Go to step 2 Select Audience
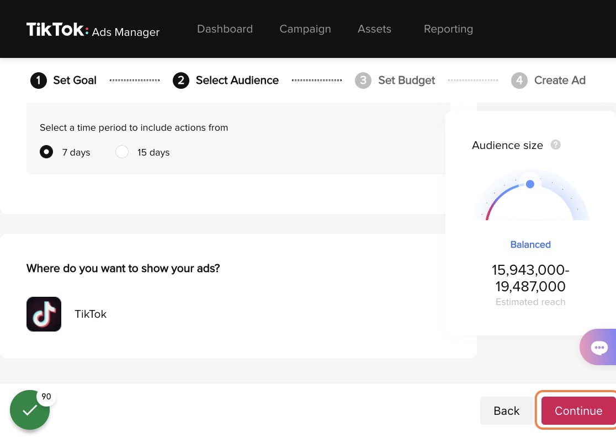 tap(226, 81)
